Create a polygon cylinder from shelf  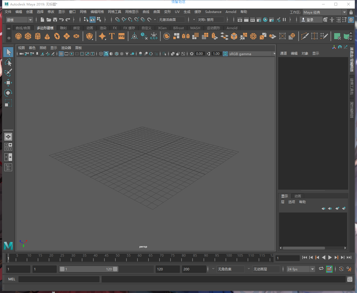point(38,36)
